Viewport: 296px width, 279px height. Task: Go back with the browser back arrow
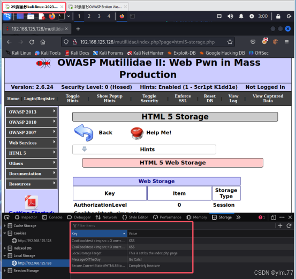click(x=9, y=42)
